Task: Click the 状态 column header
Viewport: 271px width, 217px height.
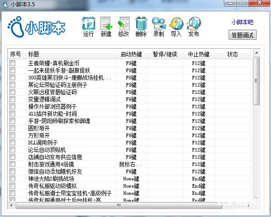Action: tap(232, 54)
